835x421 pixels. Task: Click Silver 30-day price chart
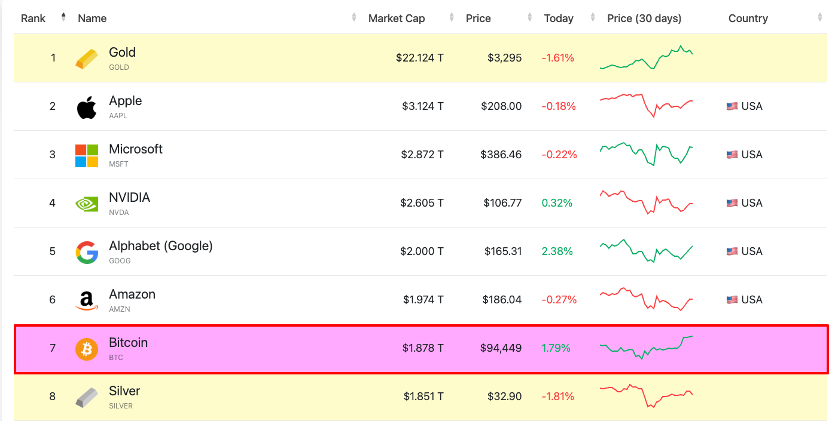(x=647, y=397)
